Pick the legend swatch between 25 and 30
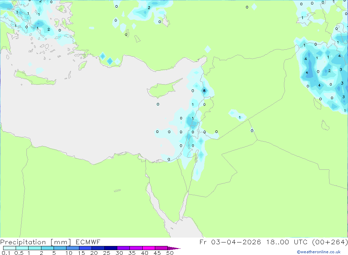The height and width of the screenshot is (255, 348). pos(111,248)
